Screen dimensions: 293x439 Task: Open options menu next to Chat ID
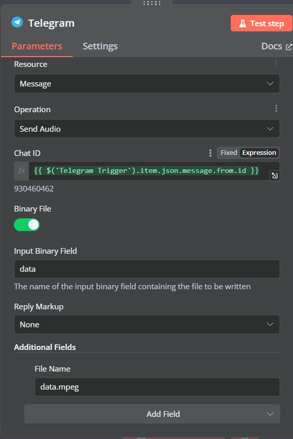point(210,153)
